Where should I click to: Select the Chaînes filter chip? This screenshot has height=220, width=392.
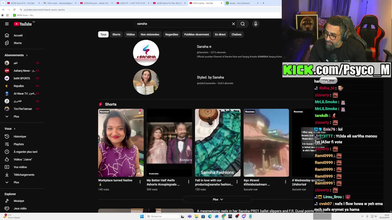point(236,35)
